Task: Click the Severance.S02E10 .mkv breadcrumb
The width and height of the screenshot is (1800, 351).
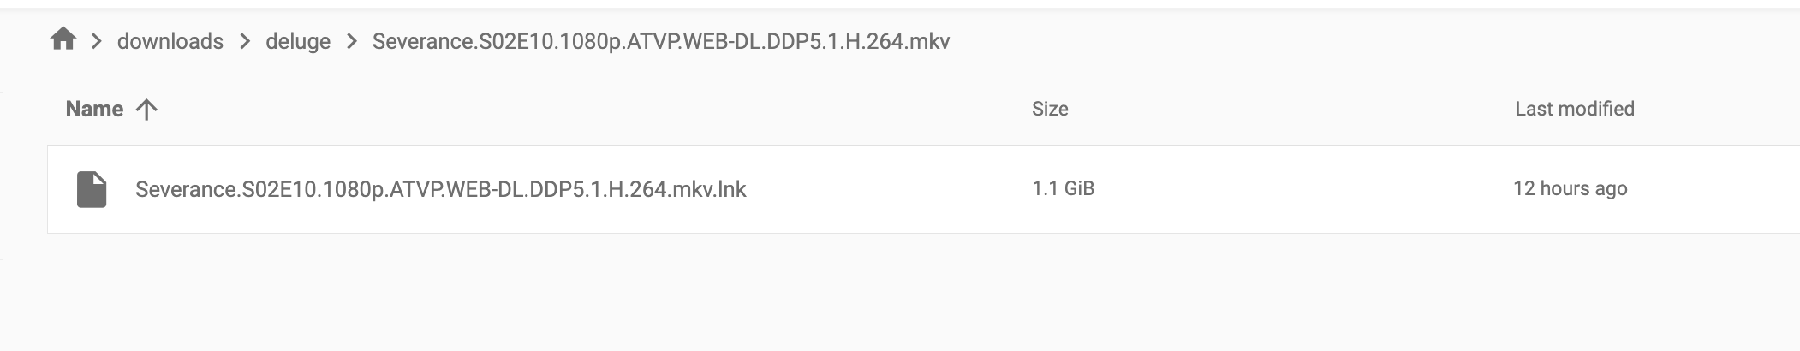Action: point(661,41)
